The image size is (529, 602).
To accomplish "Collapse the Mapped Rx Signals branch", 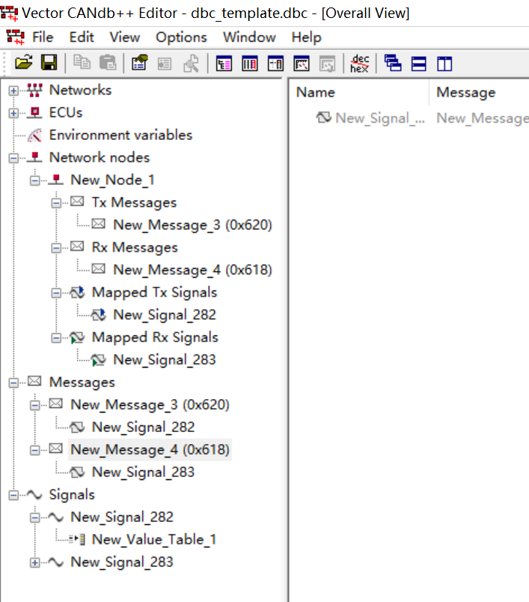I will [x=56, y=338].
